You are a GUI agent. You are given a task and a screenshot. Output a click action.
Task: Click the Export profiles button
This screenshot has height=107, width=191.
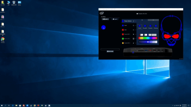105,19
